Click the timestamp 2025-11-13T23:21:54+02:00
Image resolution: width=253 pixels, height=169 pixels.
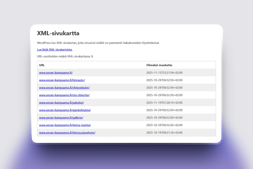click(164, 73)
